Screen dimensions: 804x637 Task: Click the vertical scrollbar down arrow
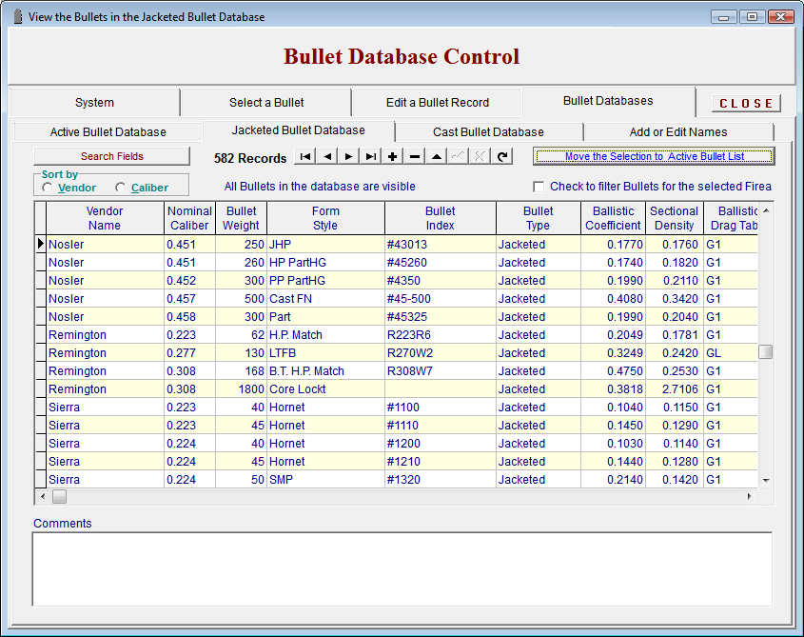tap(766, 481)
